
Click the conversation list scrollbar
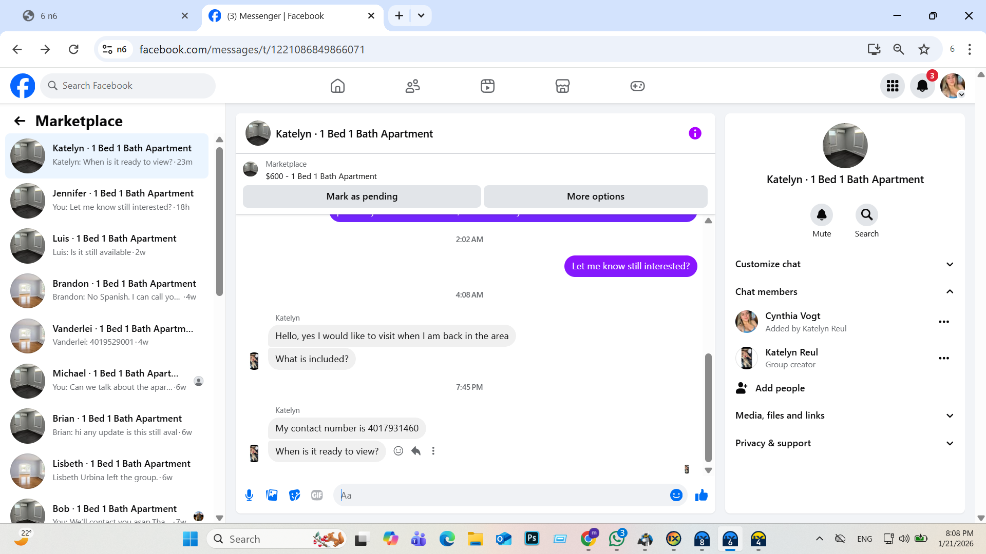tap(219, 221)
